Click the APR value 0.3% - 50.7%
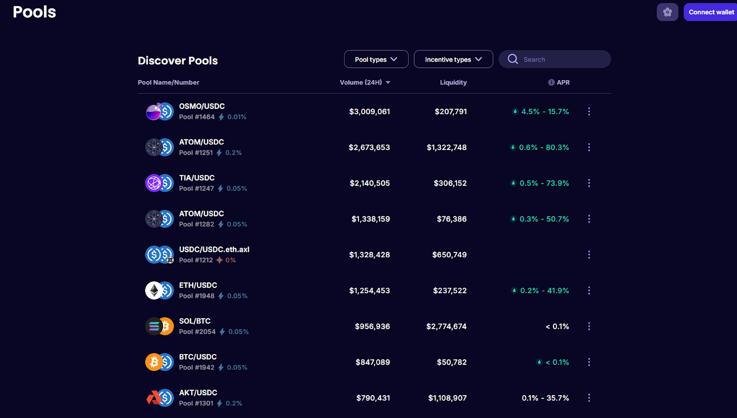 pos(544,219)
